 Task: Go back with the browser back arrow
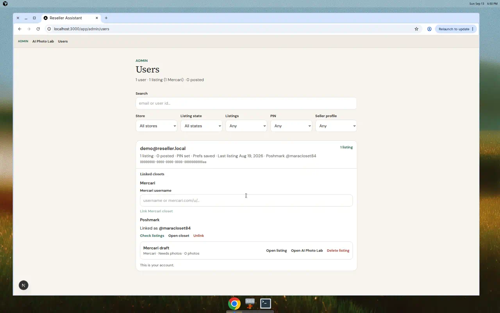click(20, 29)
